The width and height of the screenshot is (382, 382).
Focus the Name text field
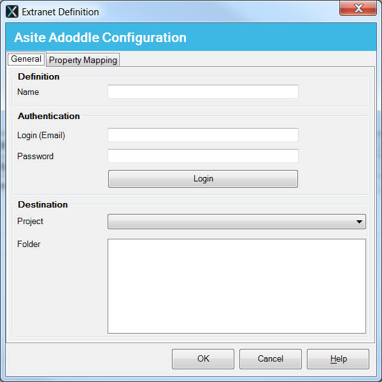tap(202, 92)
